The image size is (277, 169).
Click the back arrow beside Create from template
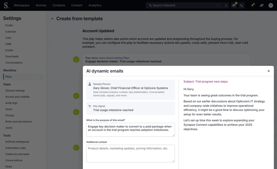pos(53,18)
